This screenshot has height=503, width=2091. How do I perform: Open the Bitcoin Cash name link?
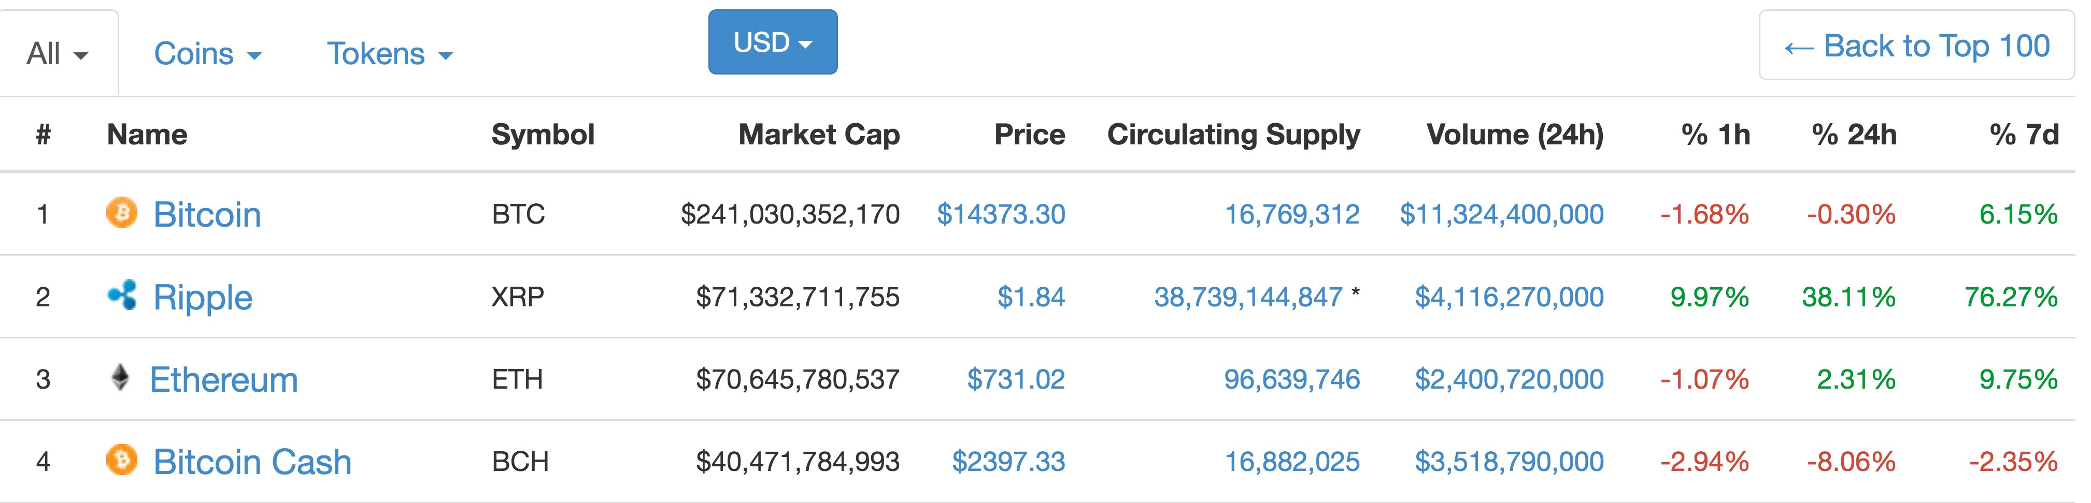(252, 463)
